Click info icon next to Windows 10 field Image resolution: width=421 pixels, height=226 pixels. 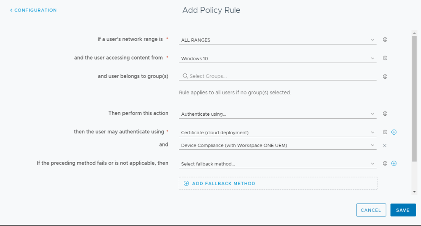(385, 58)
